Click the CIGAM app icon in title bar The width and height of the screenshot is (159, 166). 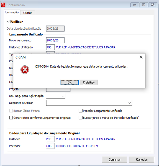(3, 5)
